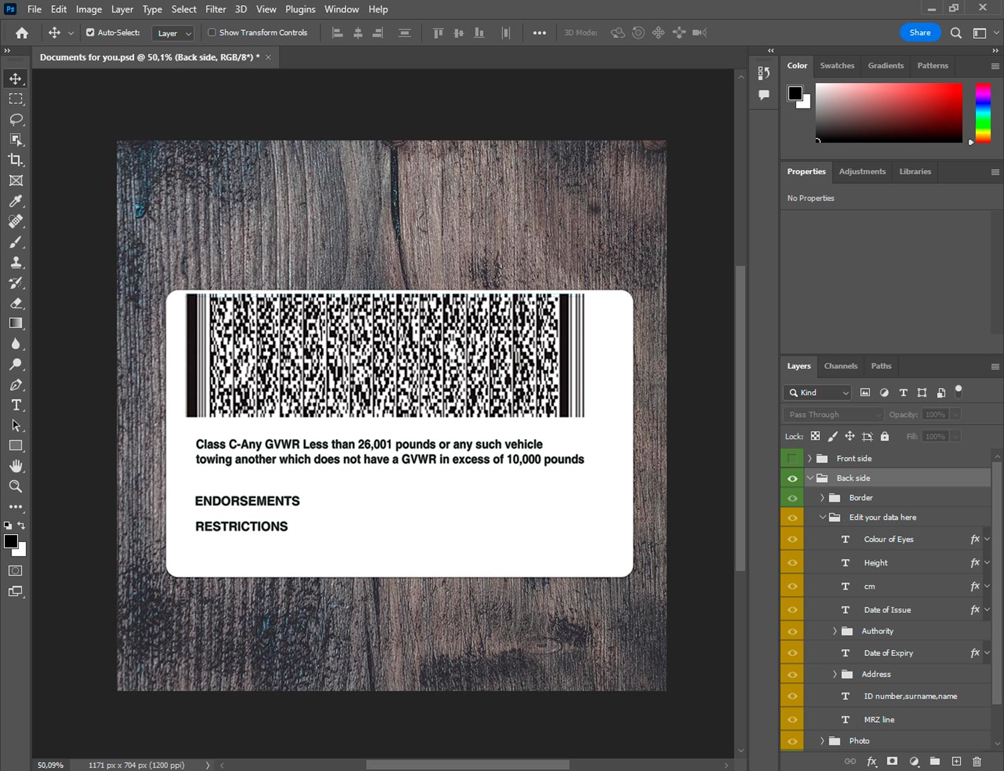Uncheck the Auto-Select checkbox
This screenshot has height=771, width=1004.
coord(90,32)
